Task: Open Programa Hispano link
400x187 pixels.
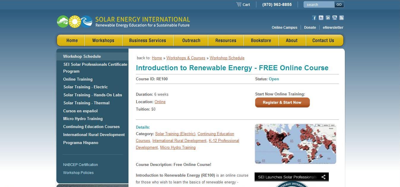Action: (x=81, y=143)
